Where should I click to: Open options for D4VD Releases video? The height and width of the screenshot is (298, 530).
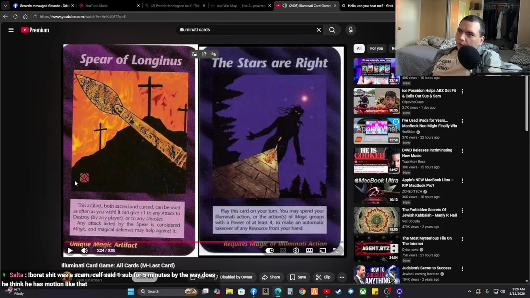462,151
